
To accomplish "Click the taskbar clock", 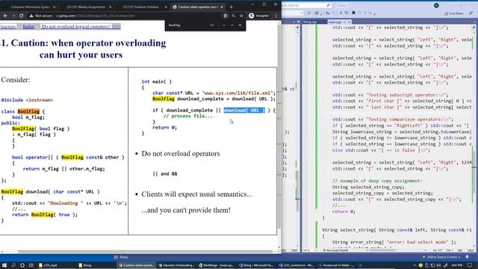I will [x=456, y=265].
